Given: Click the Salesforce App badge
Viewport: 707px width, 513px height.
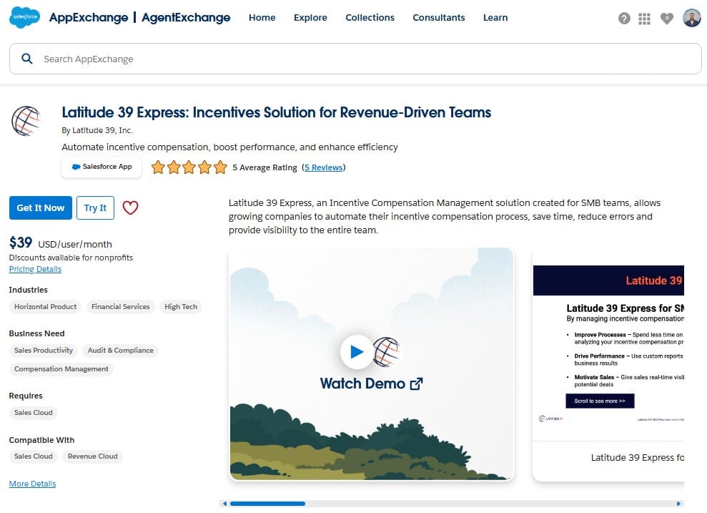Looking at the screenshot, I should pos(102,167).
